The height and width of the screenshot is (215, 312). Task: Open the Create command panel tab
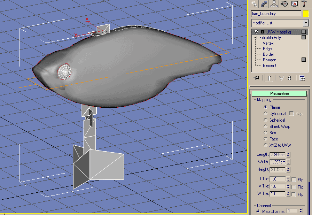pyautogui.click(x=254, y=4)
